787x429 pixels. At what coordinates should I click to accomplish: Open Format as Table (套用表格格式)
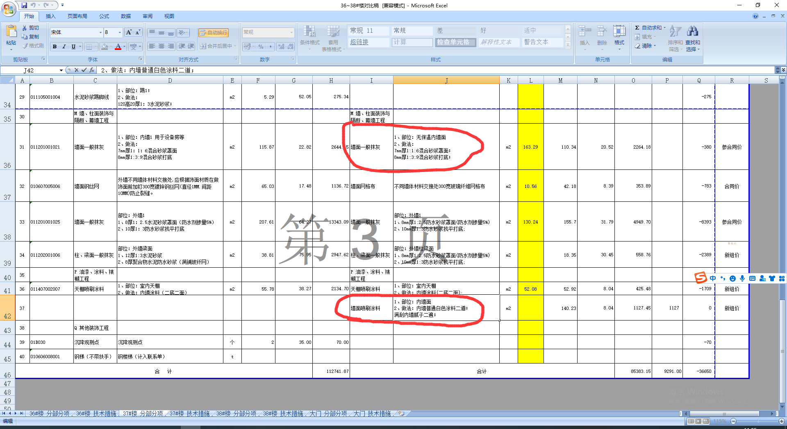(x=333, y=38)
